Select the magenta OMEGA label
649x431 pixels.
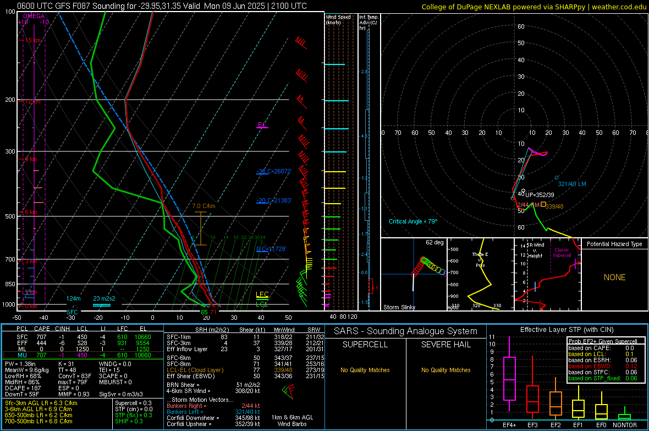click(34, 16)
